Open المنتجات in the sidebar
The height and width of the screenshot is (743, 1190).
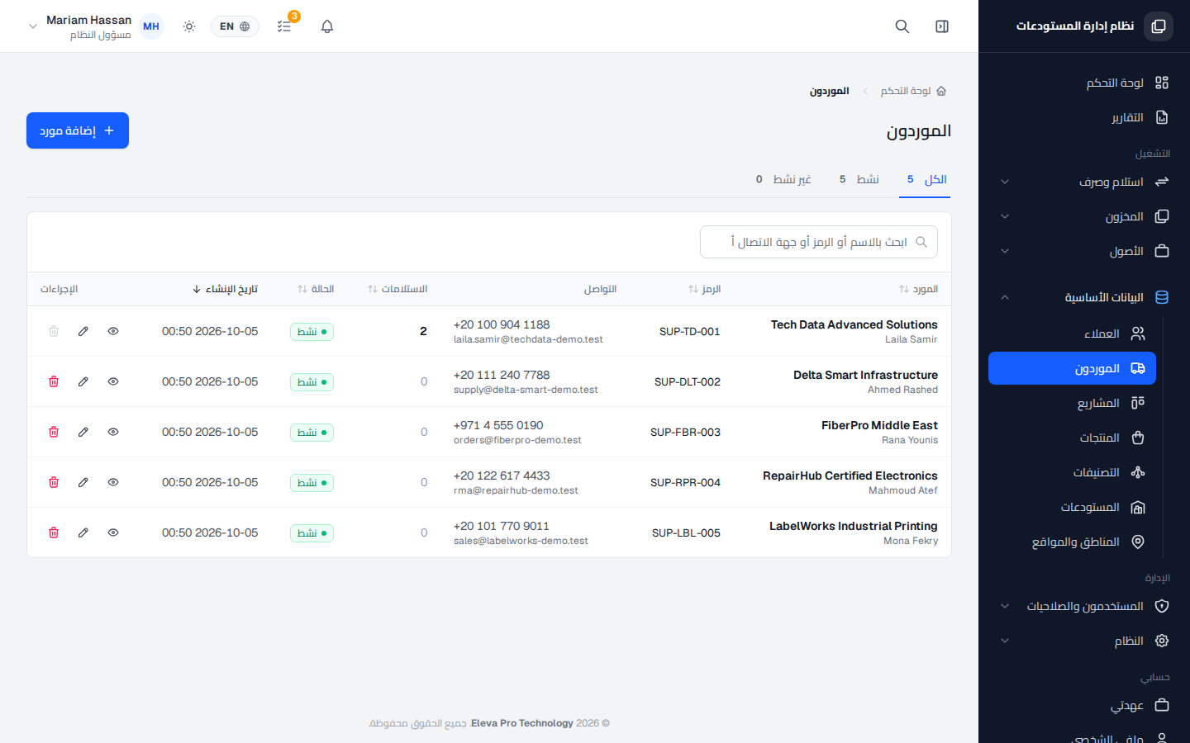click(1072, 438)
